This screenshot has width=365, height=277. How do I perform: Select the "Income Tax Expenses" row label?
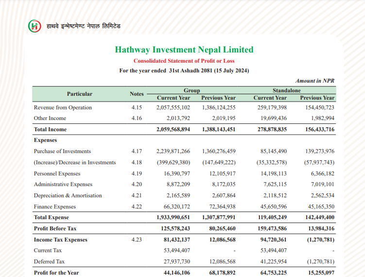click(61, 240)
